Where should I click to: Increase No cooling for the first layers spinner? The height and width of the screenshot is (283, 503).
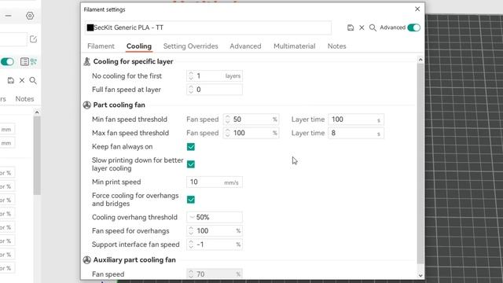click(x=191, y=73)
